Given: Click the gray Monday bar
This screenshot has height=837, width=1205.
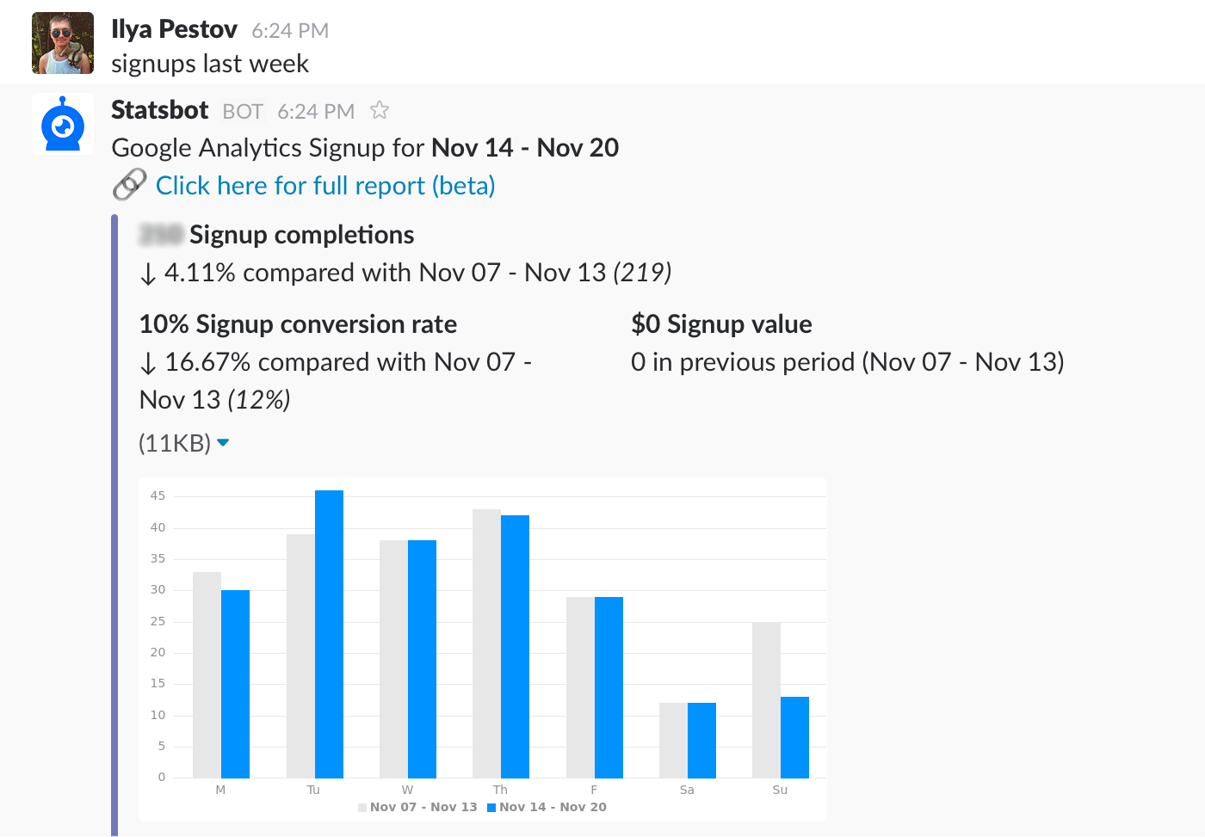Looking at the screenshot, I should coord(207,675).
